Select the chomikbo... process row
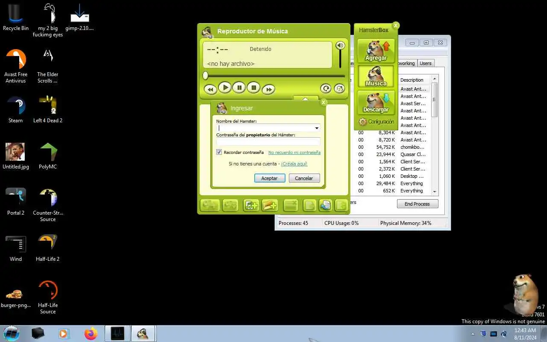 (391, 147)
